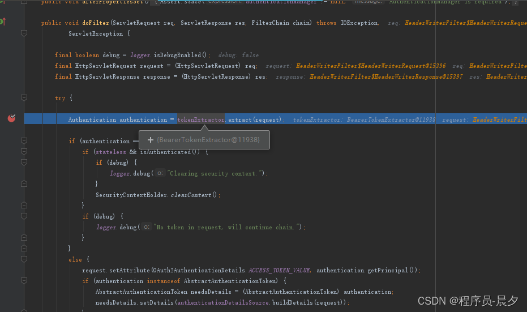This screenshot has height=312, width=527.
Task: Click authenticationDetailsSource field
Action: point(223,302)
